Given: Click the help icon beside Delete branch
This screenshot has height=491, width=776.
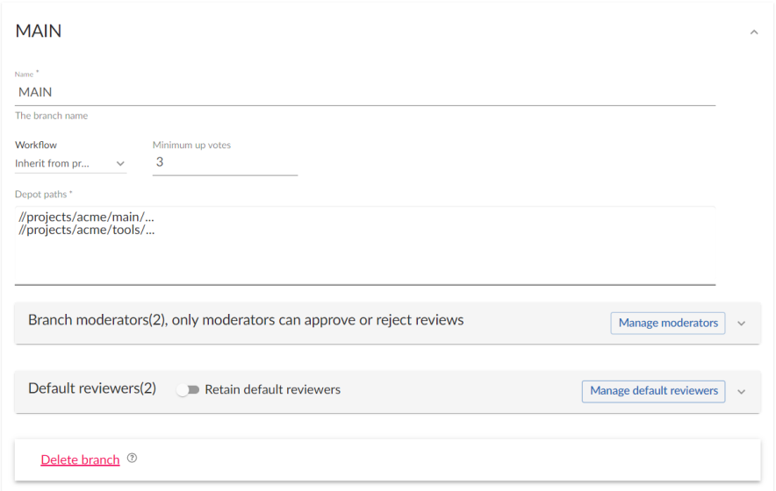Looking at the screenshot, I should point(132,459).
